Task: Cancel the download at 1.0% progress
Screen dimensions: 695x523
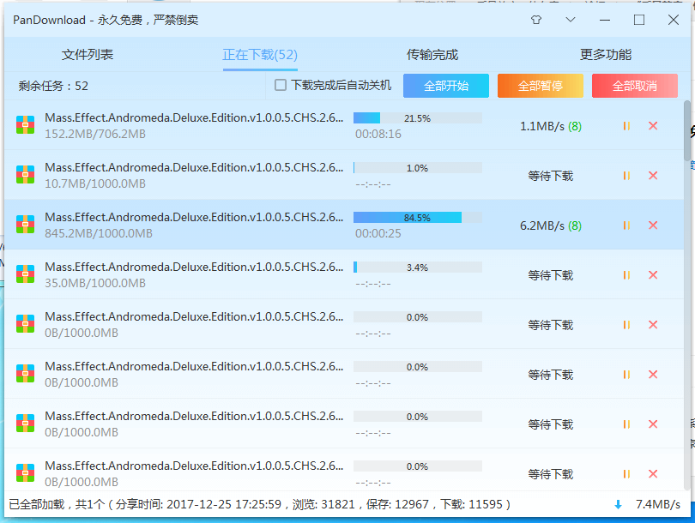Action: pyautogui.click(x=653, y=176)
